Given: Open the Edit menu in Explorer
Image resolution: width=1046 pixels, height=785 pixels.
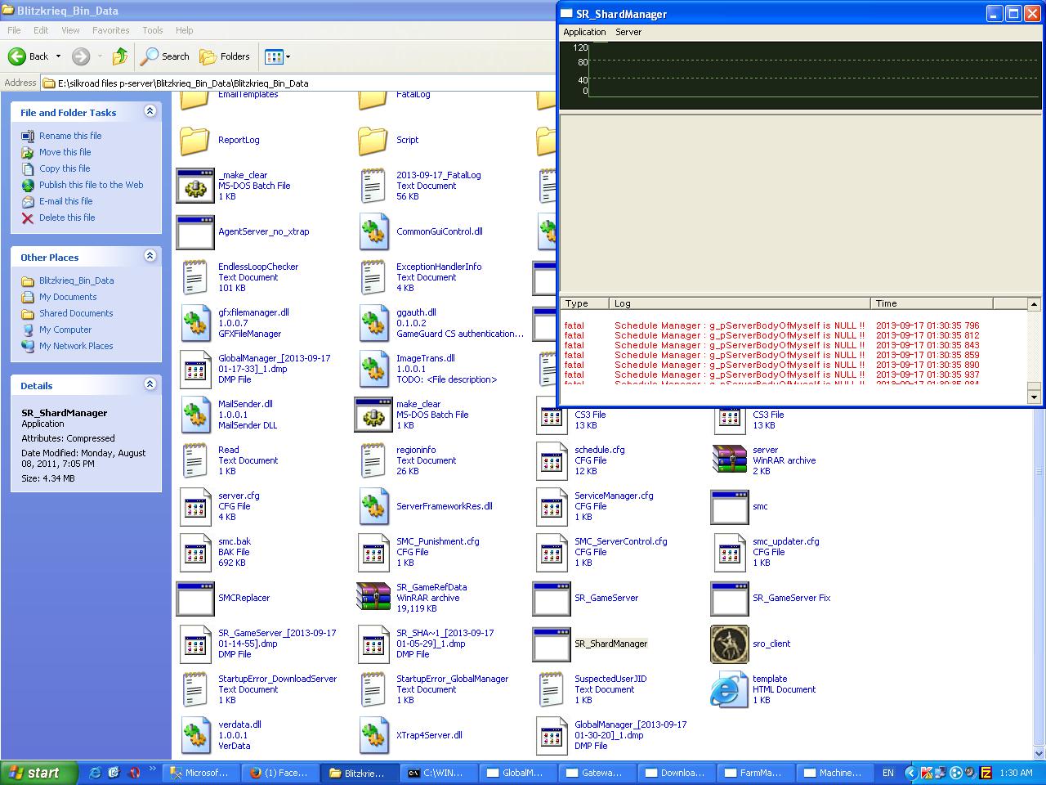Looking at the screenshot, I should click(x=41, y=30).
